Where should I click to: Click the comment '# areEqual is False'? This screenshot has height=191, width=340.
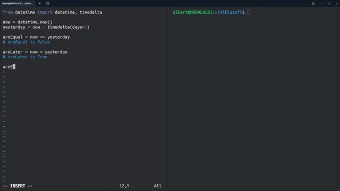click(26, 42)
